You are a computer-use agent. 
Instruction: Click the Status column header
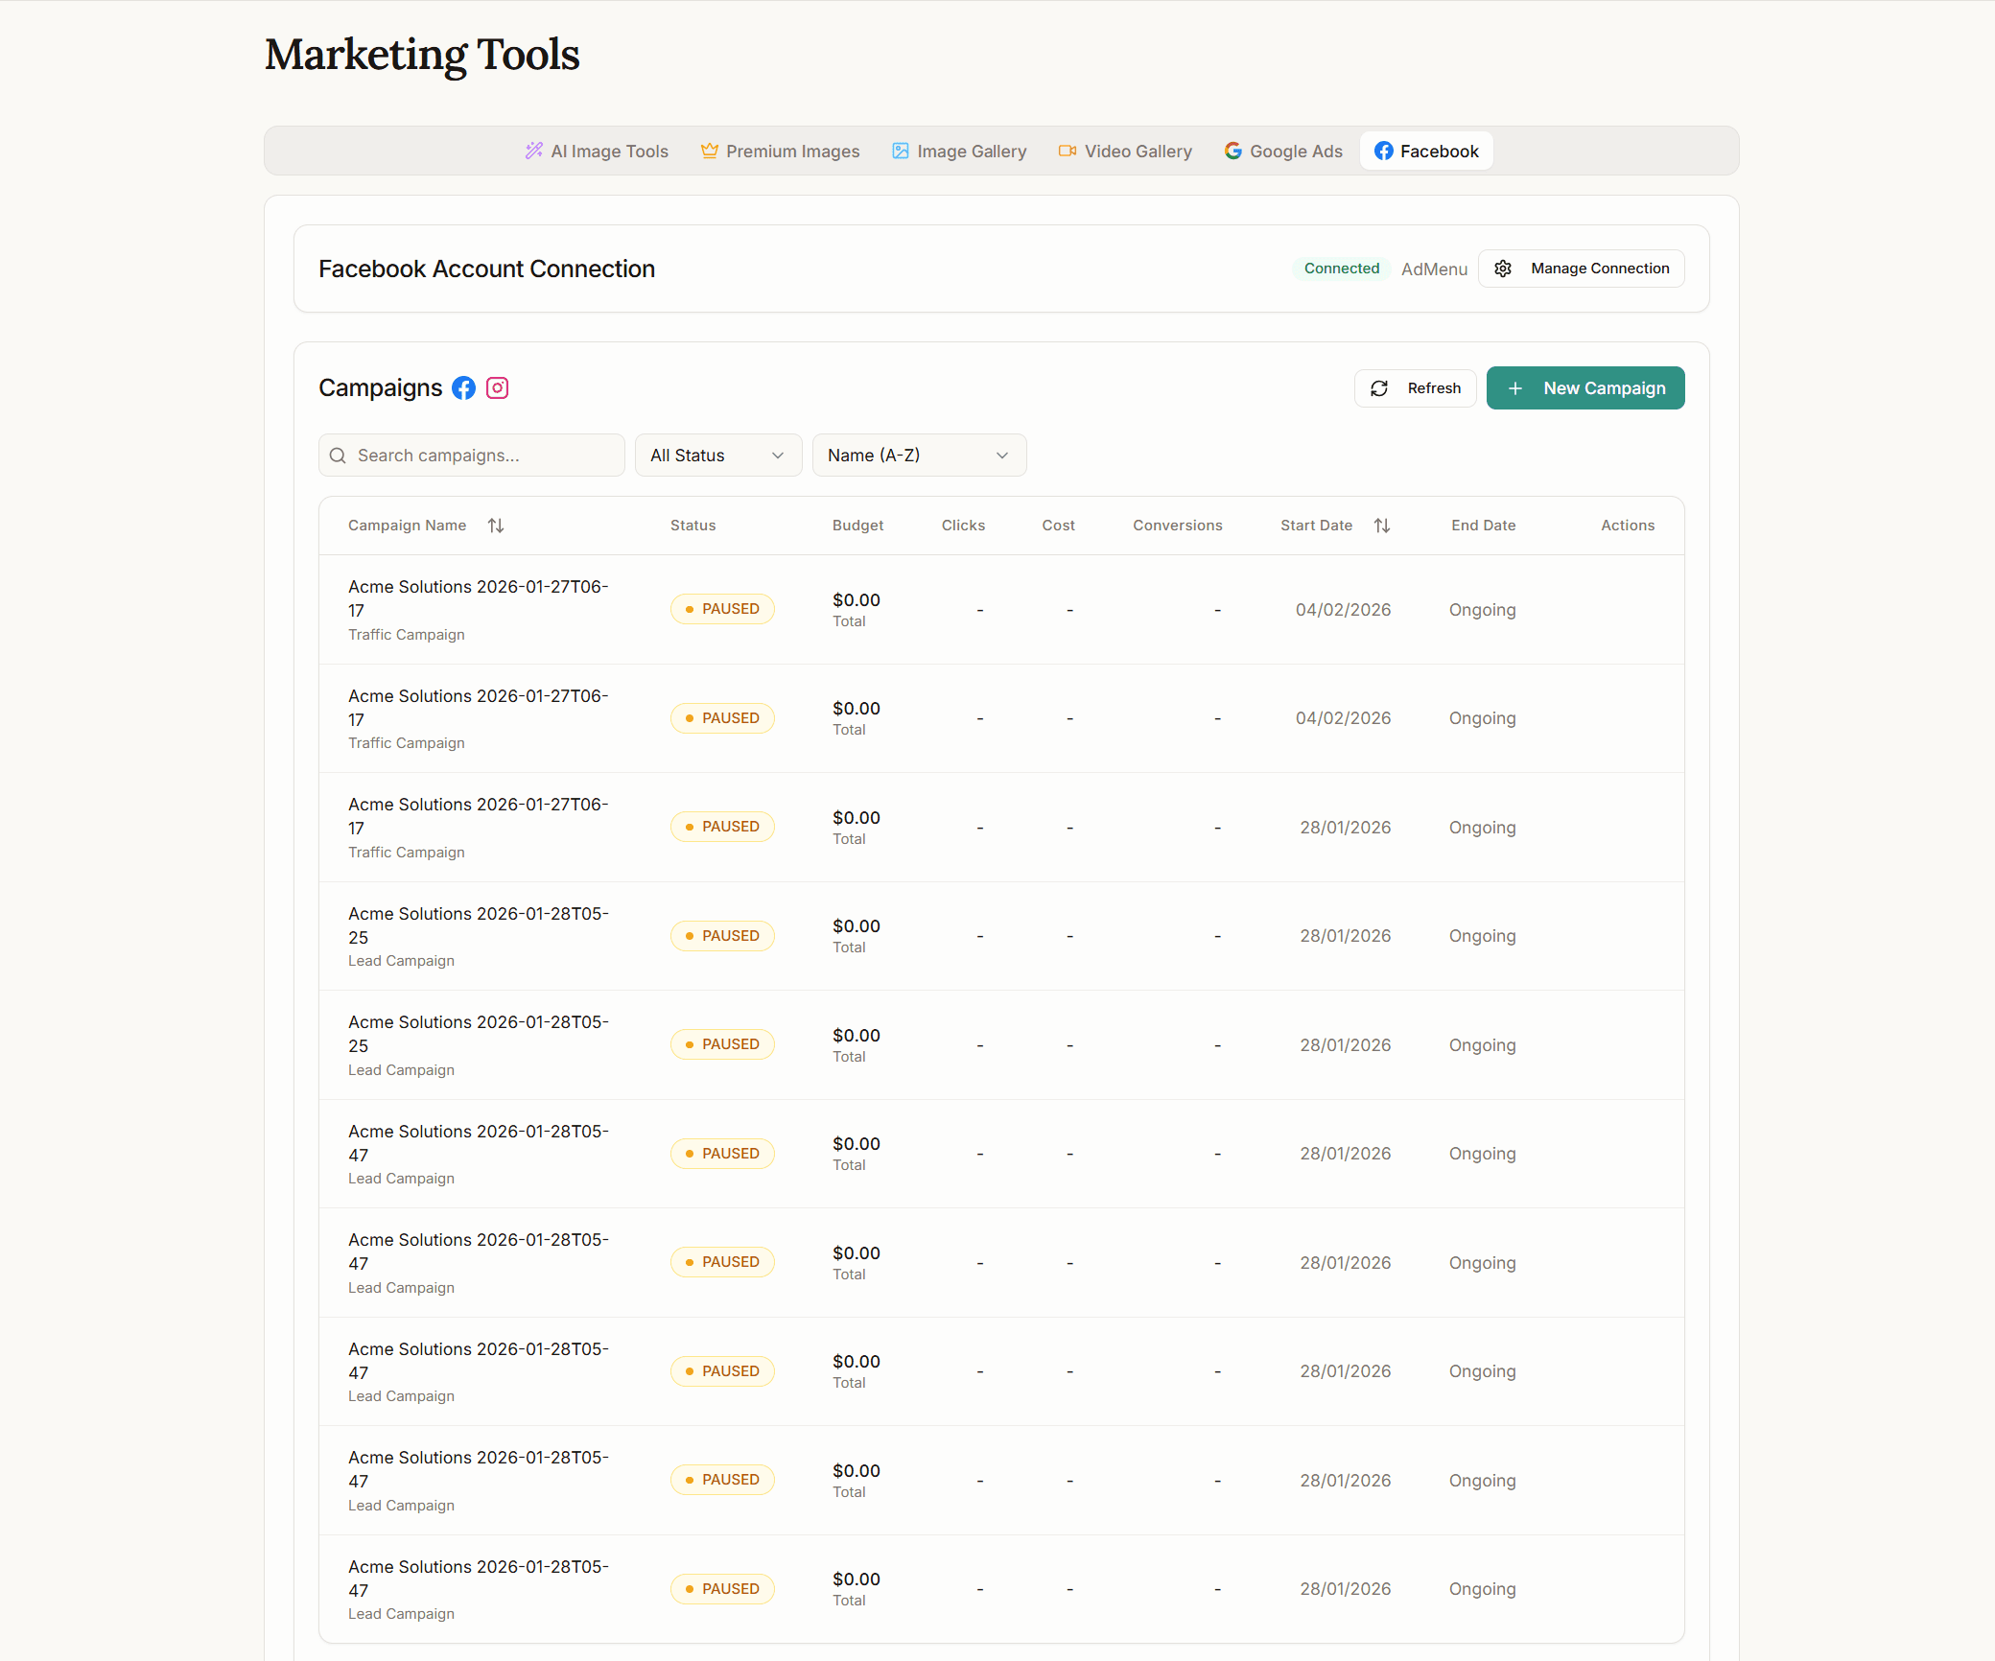click(693, 526)
